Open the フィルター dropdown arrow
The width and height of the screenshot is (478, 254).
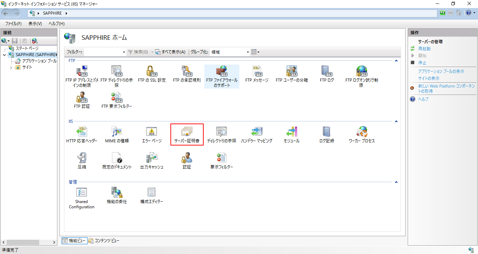tap(124, 52)
